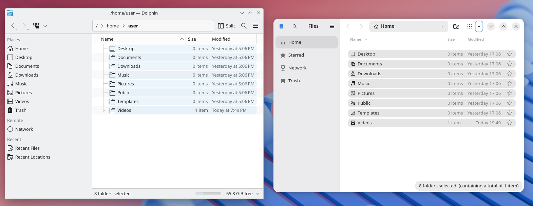533x206 pixels.
Task: Maximize the Dolphin window
Action: tap(250, 13)
